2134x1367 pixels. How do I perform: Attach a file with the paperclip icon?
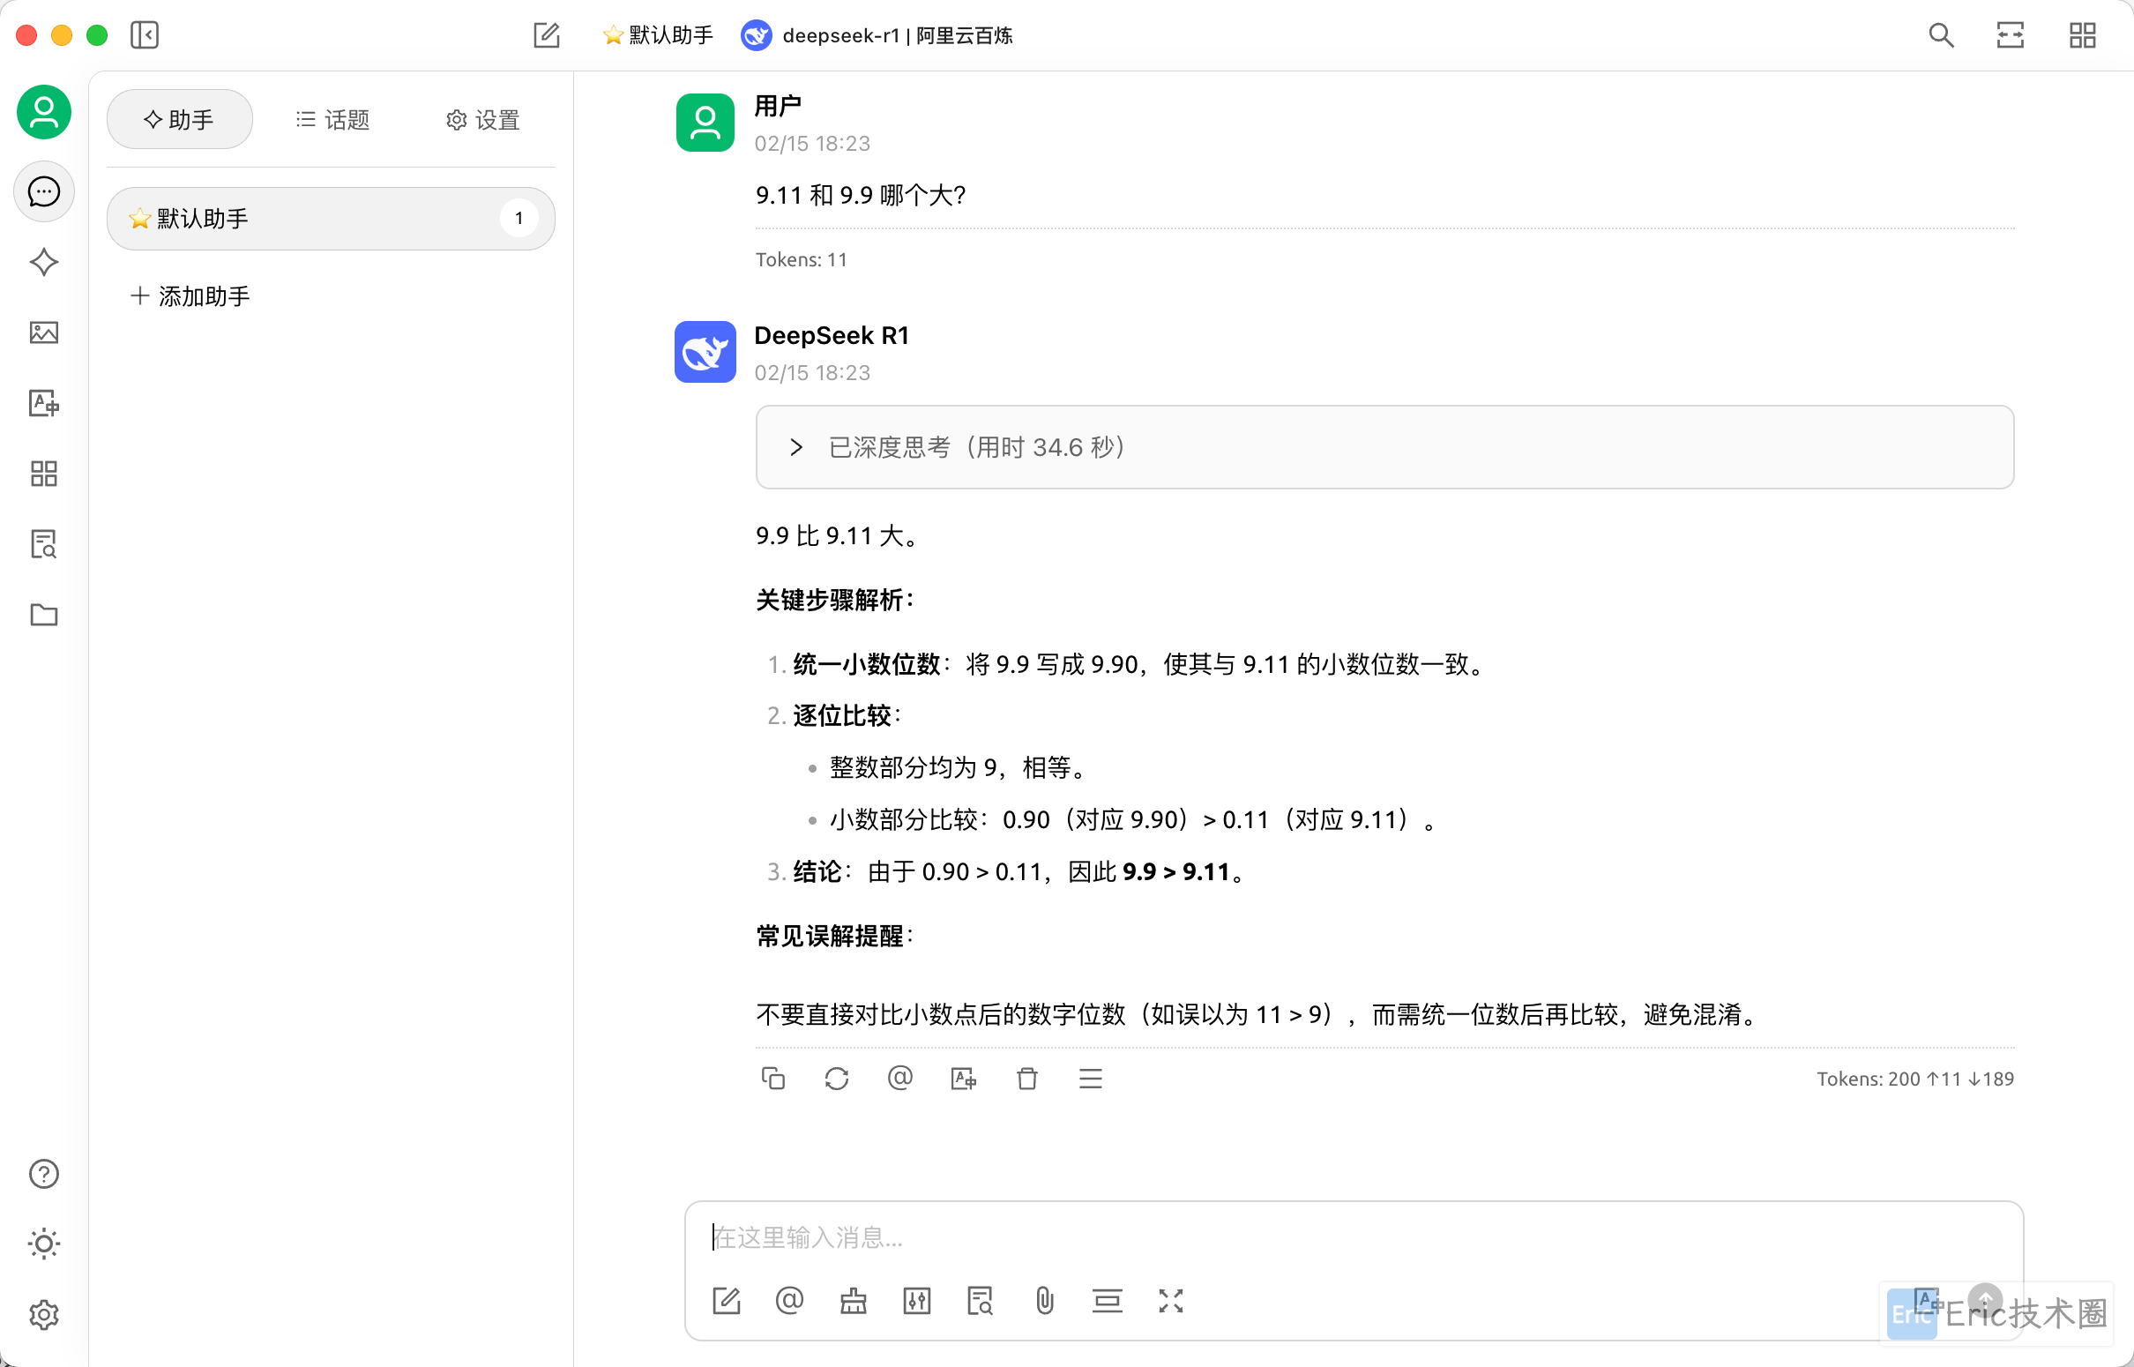click(1045, 1302)
